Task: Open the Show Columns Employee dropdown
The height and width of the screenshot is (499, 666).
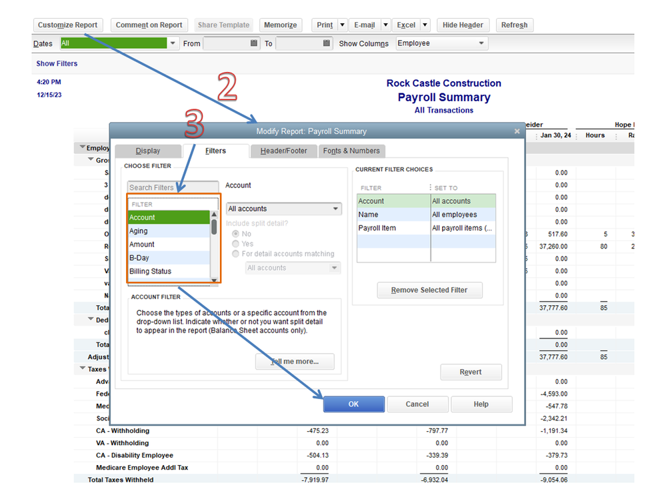Action: (x=481, y=43)
